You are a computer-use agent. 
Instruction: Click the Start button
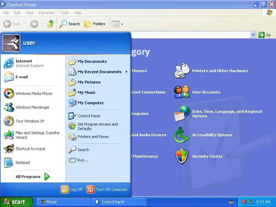tap(17, 202)
